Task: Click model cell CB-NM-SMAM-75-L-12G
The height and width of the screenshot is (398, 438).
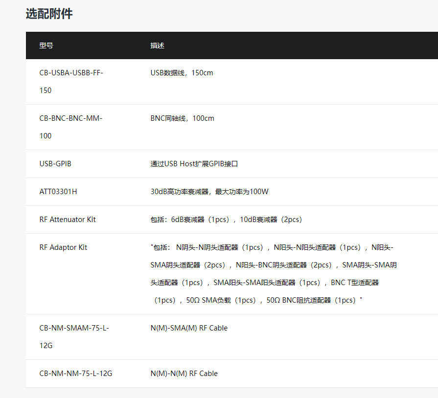Action: click(74, 337)
